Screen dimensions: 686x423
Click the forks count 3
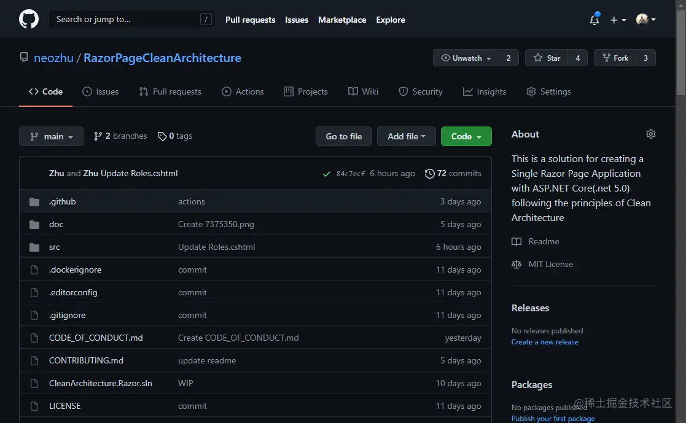[x=645, y=58]
